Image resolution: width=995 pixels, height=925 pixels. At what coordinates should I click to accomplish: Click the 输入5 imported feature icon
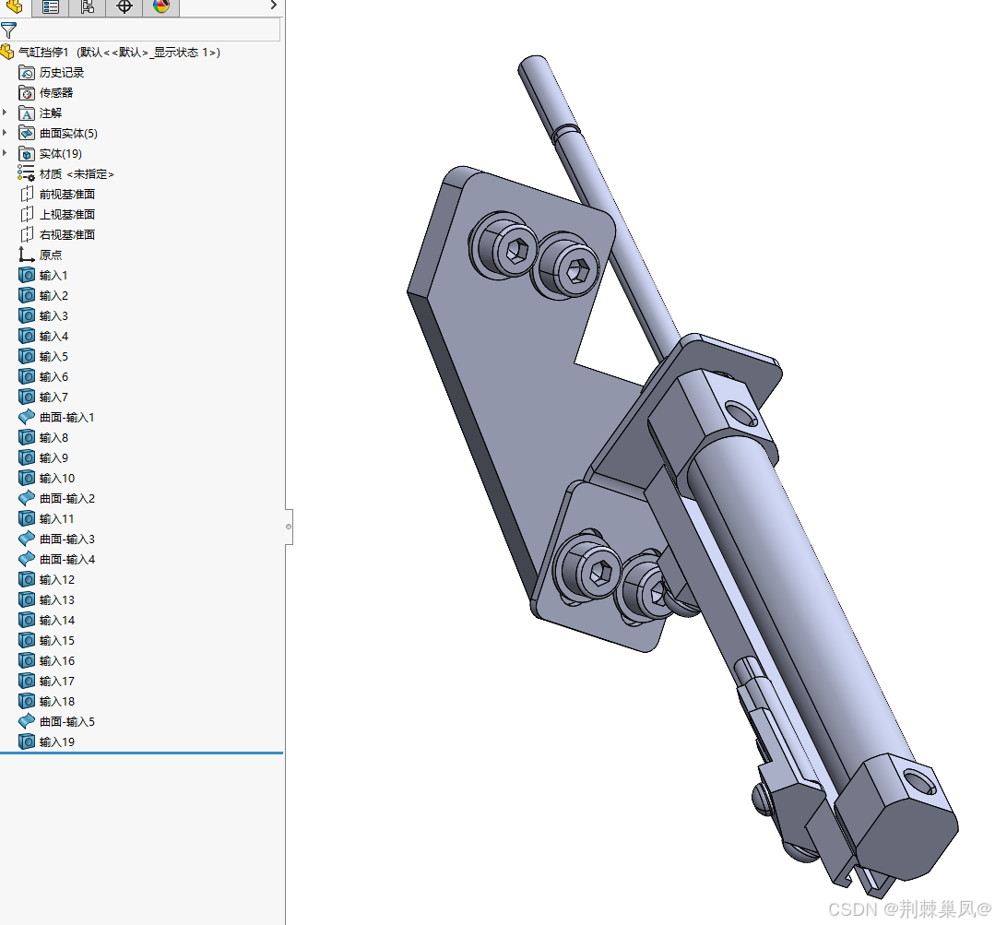tap(27, 357)
